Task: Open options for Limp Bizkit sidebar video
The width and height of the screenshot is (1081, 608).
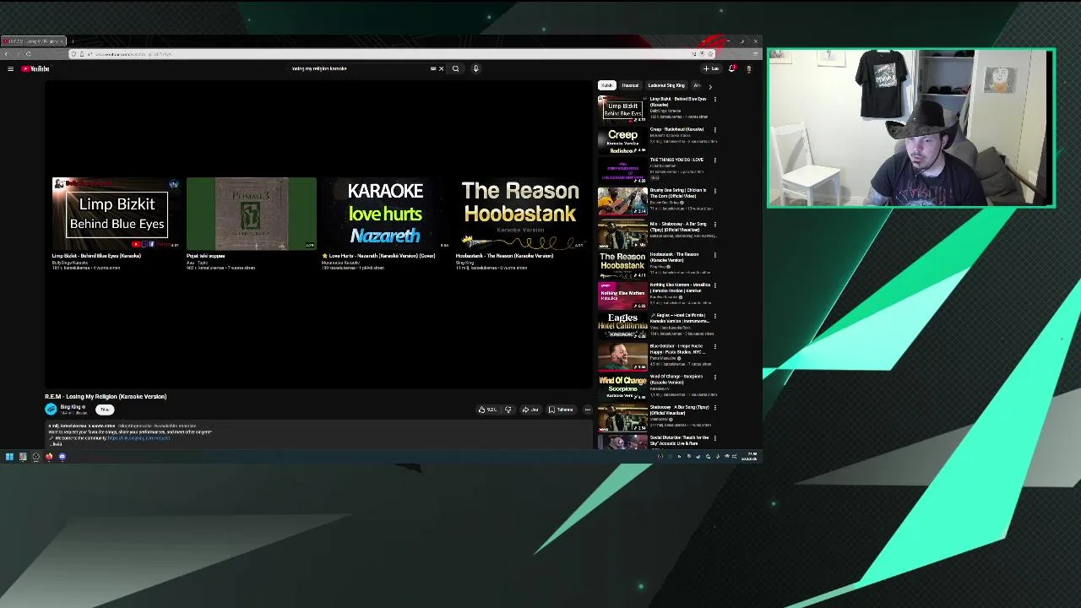Action: click(714, 99)
